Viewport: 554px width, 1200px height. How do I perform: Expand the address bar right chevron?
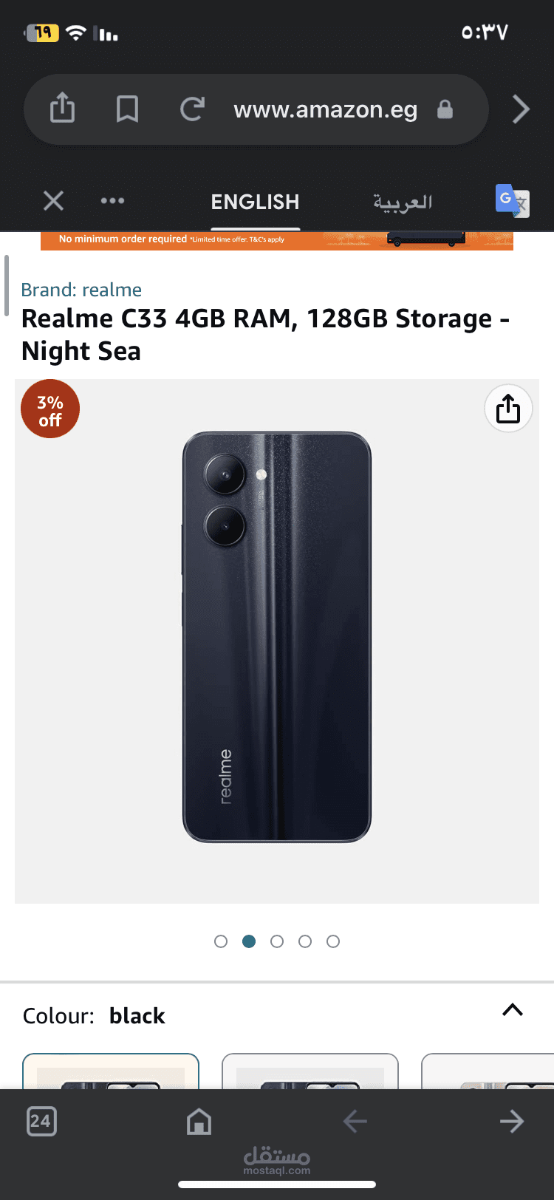pyautogui.click(x=521, y=109)
